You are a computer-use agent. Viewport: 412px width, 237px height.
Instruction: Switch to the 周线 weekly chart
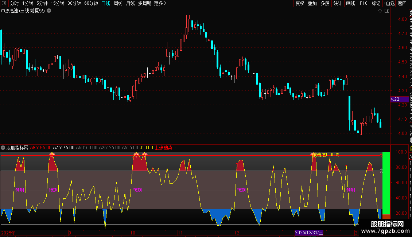click(118, 3)
